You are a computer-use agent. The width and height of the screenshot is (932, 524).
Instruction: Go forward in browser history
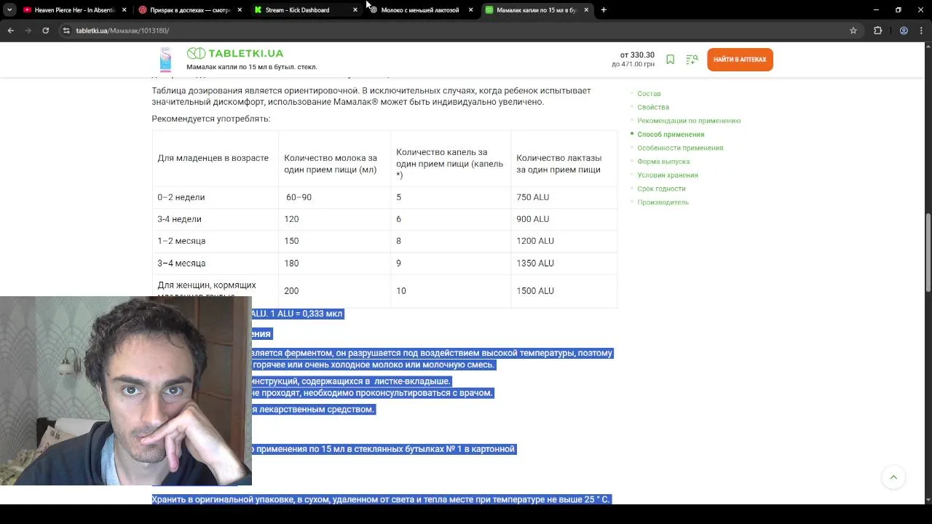(28, 31)
